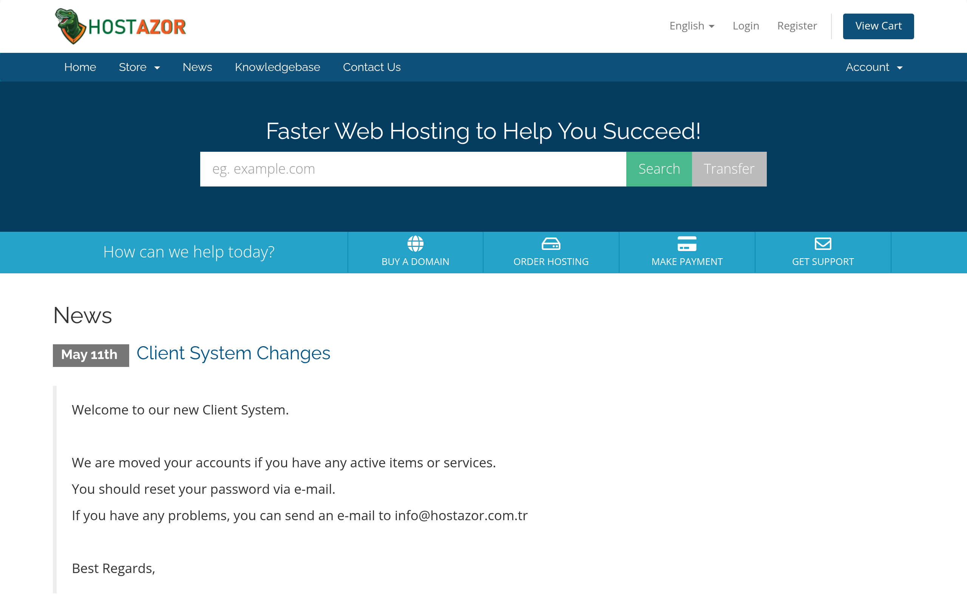967x604 pixels.
Task: Expand the Store menu
Action: coord(139,67)
